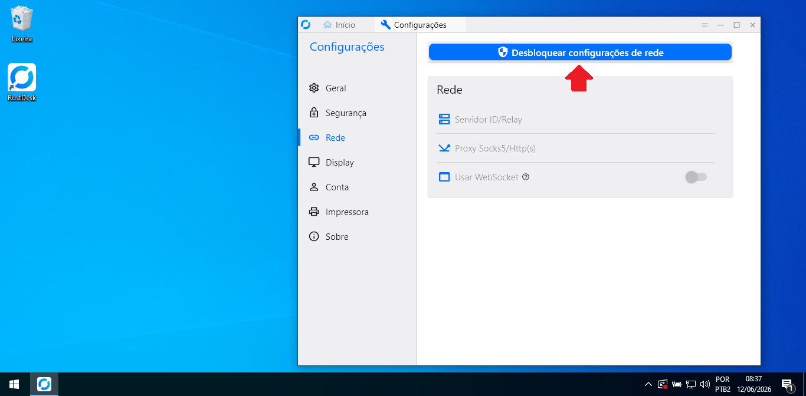Click the taskbar clock 08:37
Screen dimensions: 806x396
(754, 384)
